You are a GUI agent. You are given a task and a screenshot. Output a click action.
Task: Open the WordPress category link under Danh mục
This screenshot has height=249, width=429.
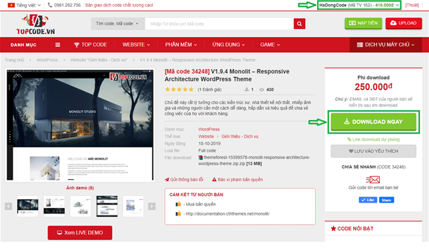tap(208, 129)
